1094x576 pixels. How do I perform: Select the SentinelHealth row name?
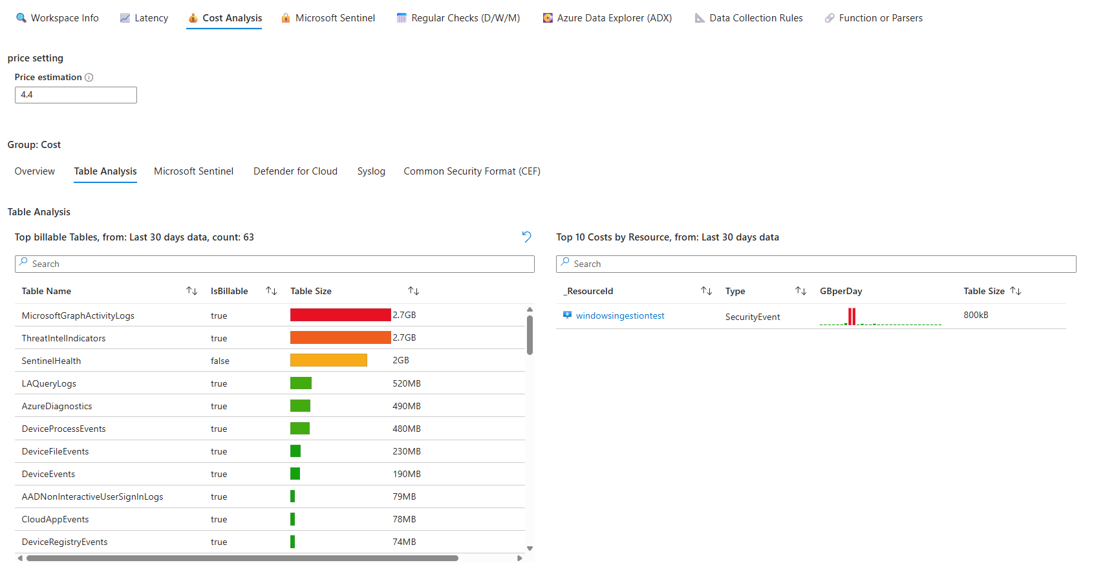click(x=51, y=361)
